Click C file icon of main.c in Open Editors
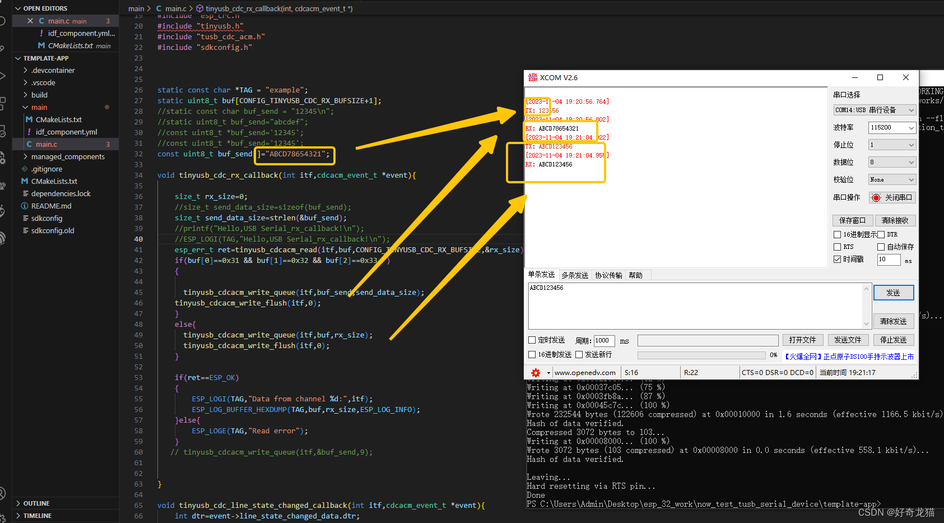The width and height of the screenshot is (944, 523). (41, 21)
